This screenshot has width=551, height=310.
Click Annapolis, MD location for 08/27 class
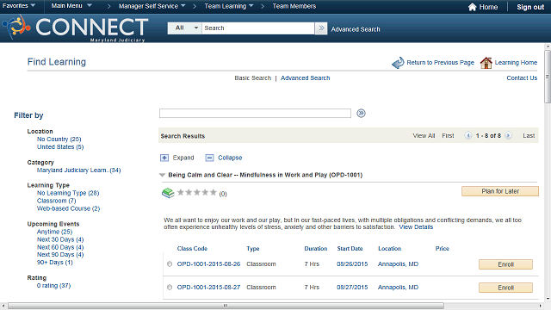tap(398, 287)
